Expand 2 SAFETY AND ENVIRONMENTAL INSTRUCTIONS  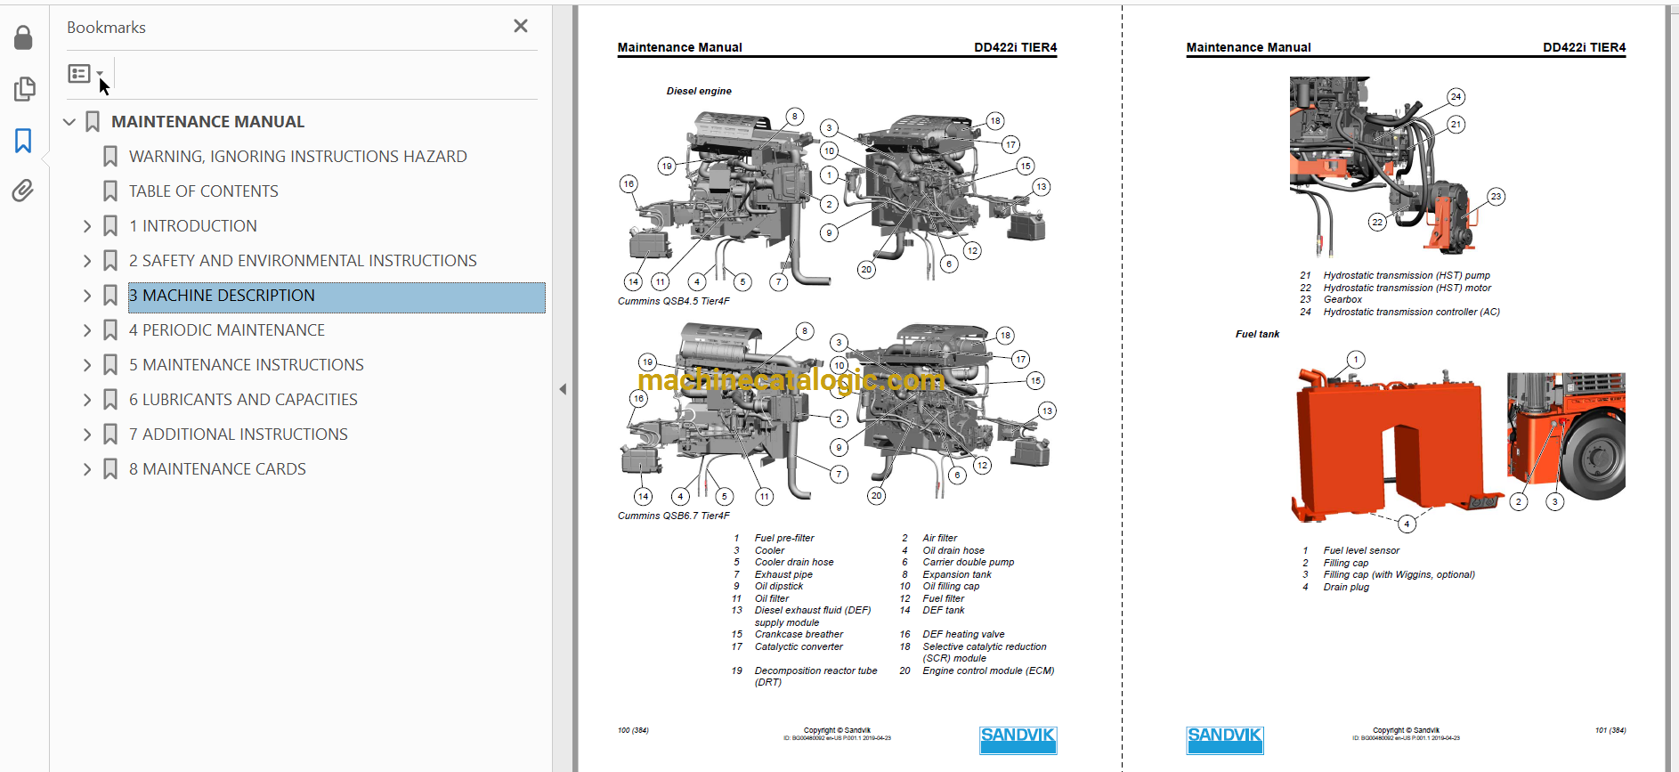pyautogui.click(x=87, y=261)
